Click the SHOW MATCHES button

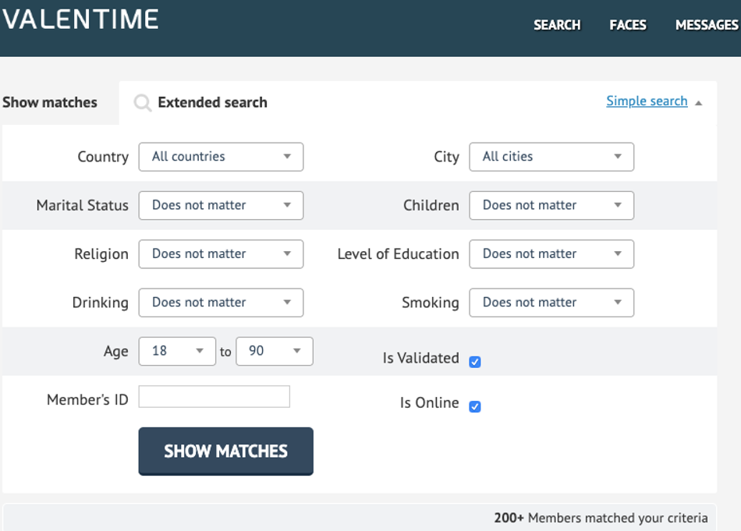226,451
